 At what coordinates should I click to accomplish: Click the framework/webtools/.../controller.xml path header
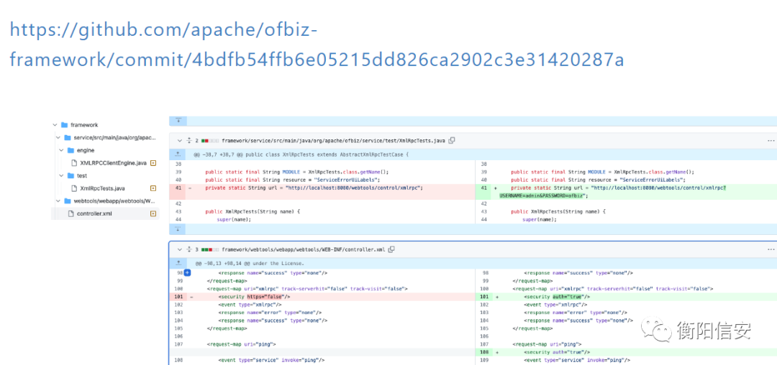[304, 249]
